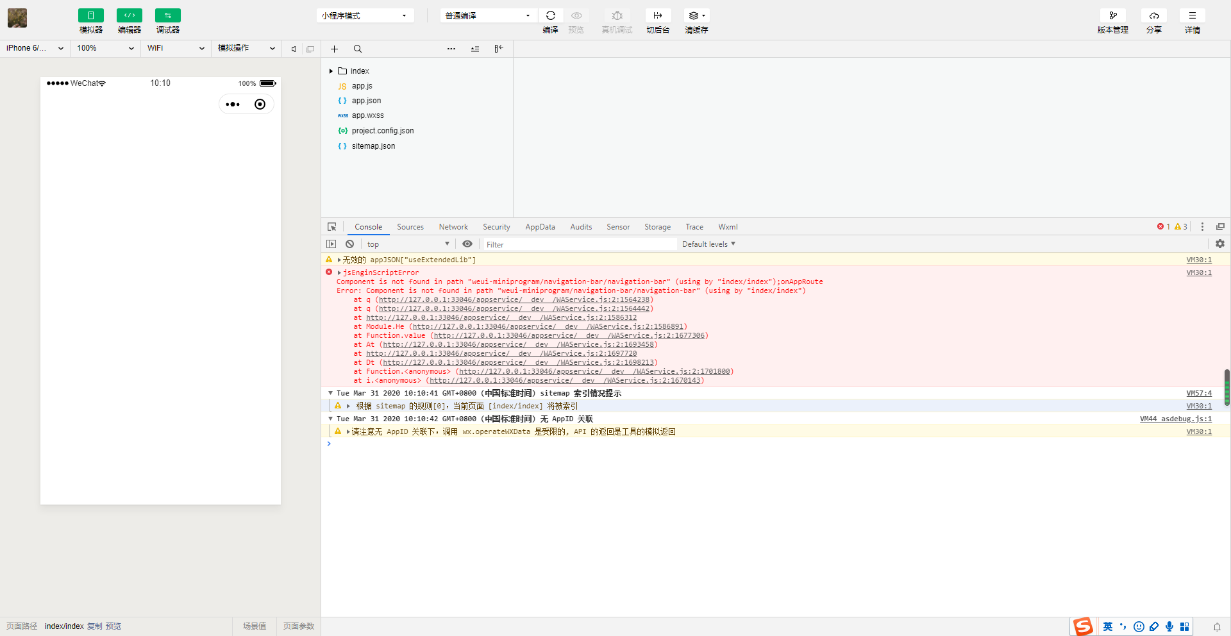
Task: Open the VM57:4 source link
Action: [1199, 394]
